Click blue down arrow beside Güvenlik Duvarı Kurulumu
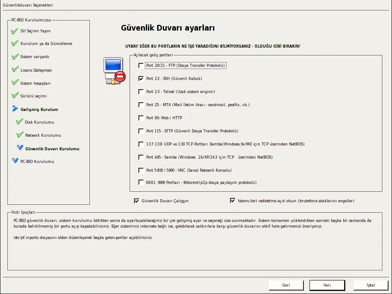Viewport: 392px width, 294px height. tap(20, 148)
